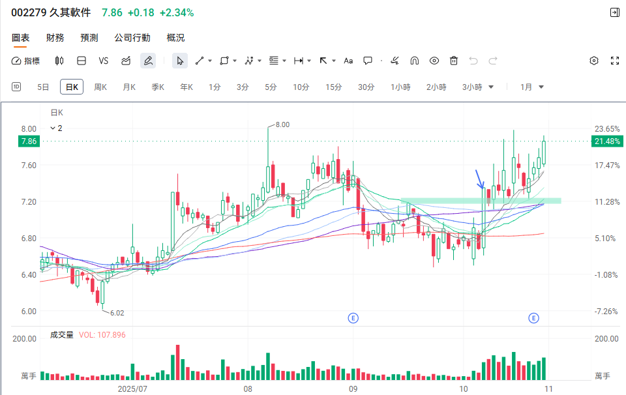Select the range measurement tool
This screenshot has width=626, height=395.
(299, 61)
